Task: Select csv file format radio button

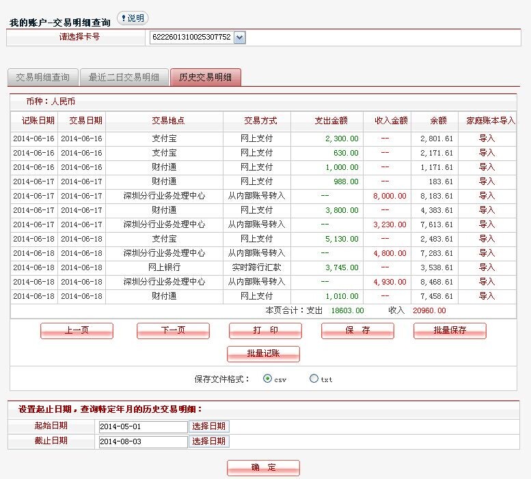Action: pos(267,379)
